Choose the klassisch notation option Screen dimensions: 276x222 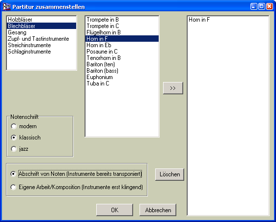(x=14, y=138)
